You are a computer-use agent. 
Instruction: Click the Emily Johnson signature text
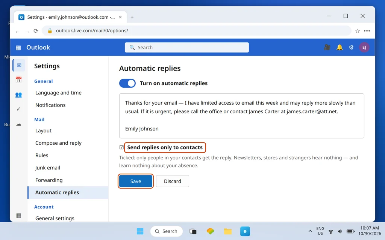point(142,129)
